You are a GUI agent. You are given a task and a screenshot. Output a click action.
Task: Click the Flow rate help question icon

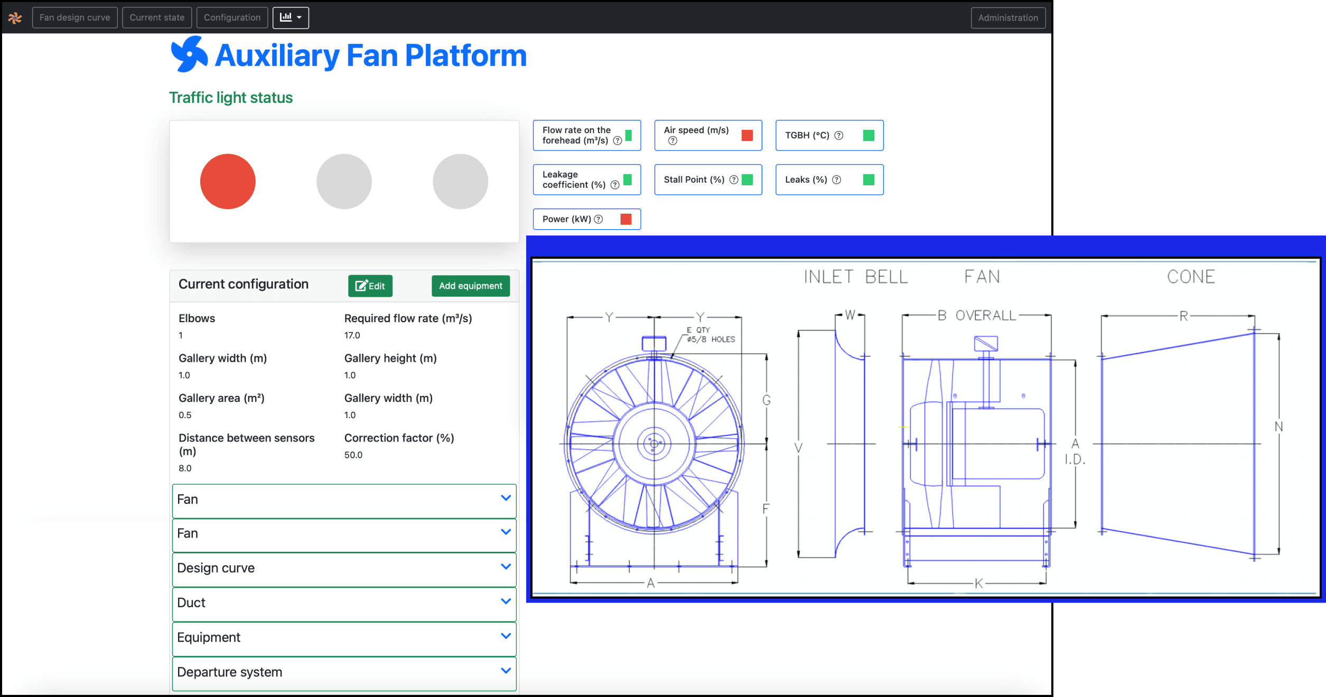(x=617, y=140)
